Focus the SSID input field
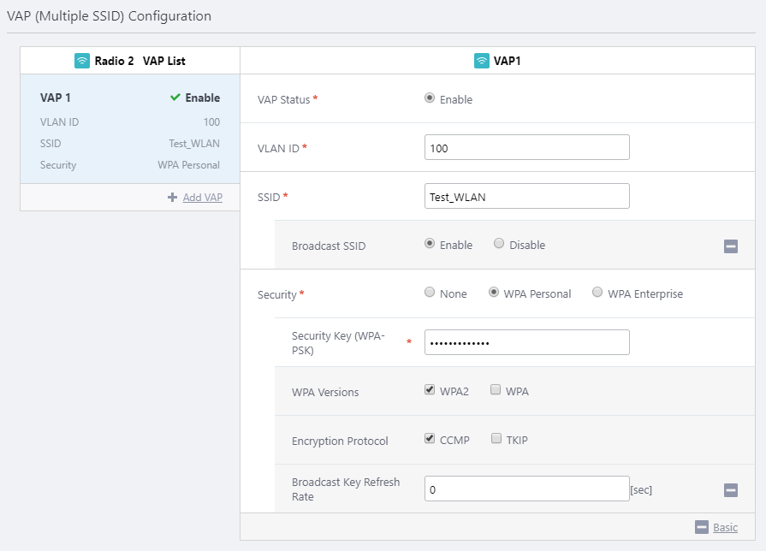 [x=526, y=196]
